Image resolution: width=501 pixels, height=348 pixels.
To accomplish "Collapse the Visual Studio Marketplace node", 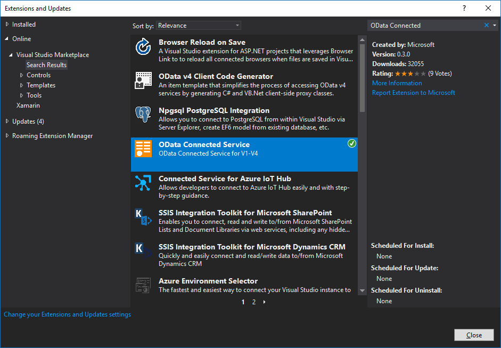I will (x=11, y=55).
